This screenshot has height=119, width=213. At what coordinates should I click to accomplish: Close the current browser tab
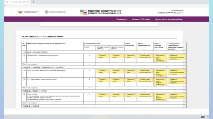tap(28, 2)
